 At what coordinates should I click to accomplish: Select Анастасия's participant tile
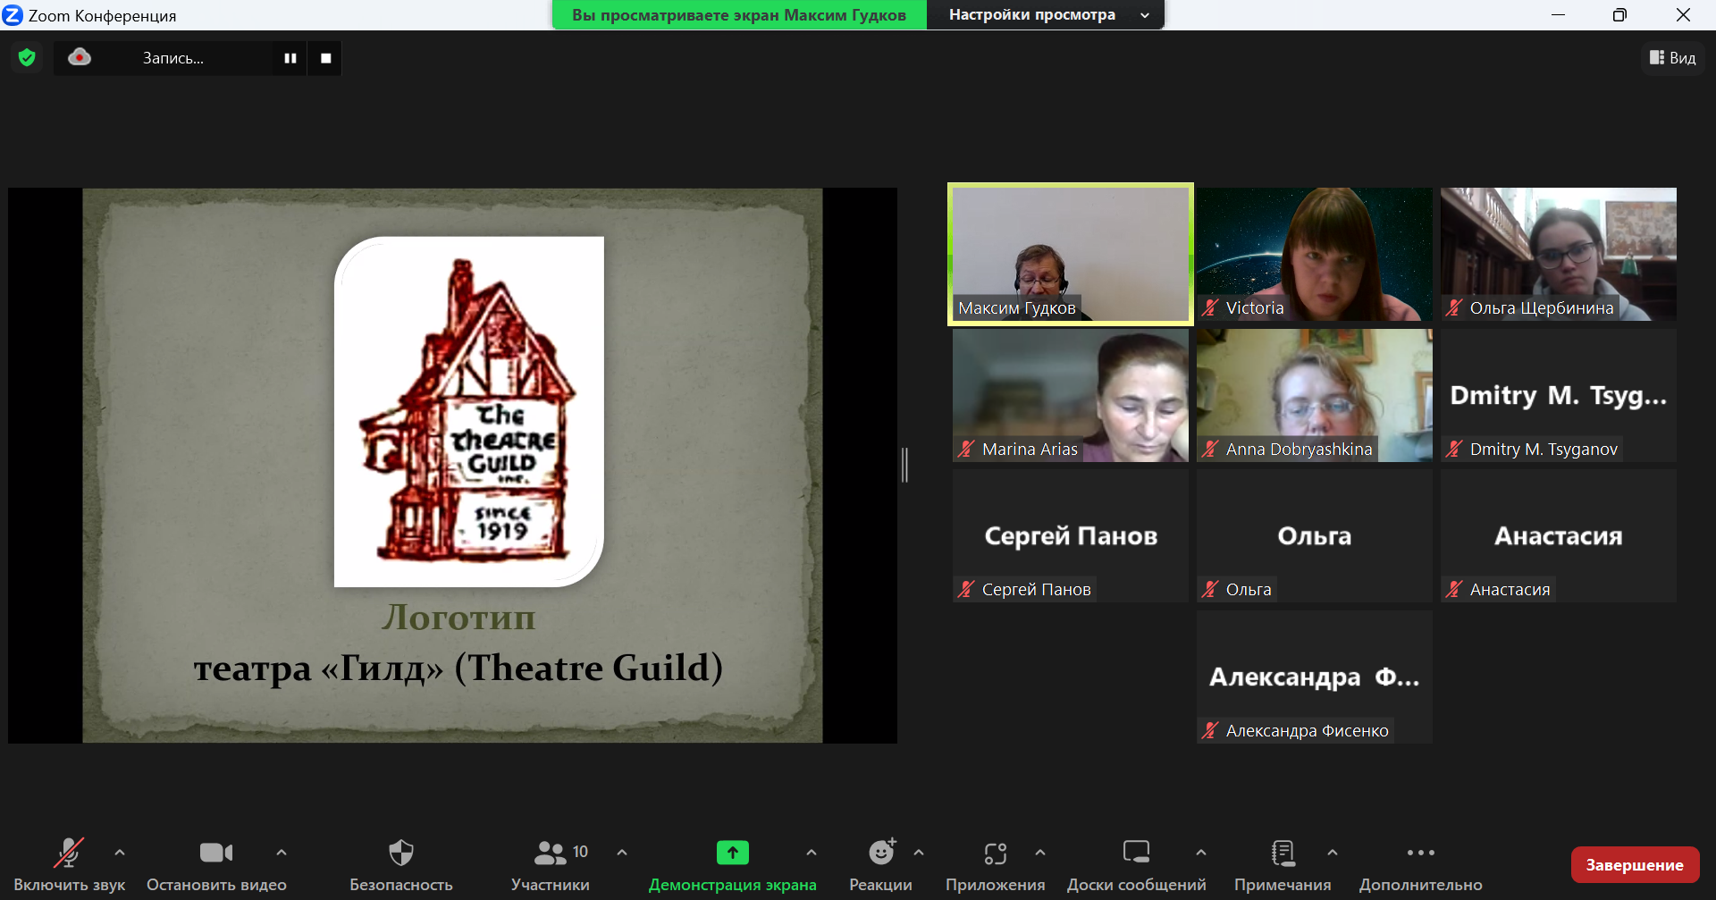(x=1559, y=536)
